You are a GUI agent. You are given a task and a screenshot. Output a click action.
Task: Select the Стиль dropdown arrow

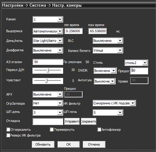tap(145, 63)
